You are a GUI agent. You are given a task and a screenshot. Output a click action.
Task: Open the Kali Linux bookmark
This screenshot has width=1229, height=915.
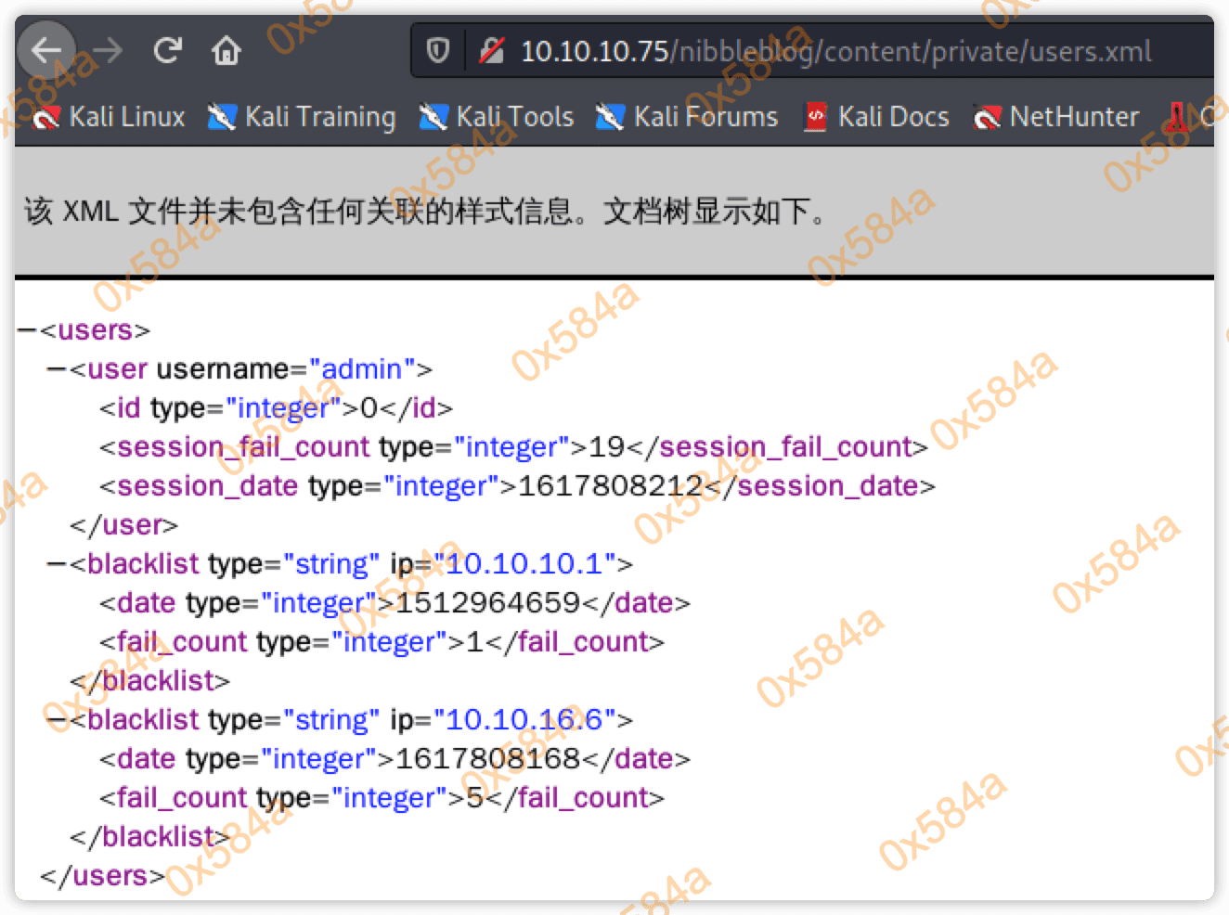(x=110, y=117)
